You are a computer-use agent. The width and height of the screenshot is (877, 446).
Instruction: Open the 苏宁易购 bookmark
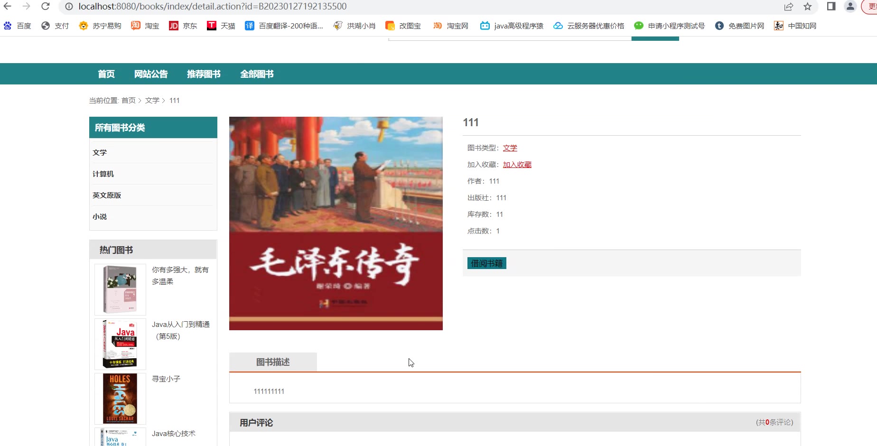[100, 26]
